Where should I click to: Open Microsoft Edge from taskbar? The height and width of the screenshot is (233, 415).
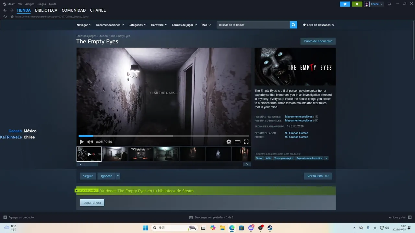pos(232,228)
